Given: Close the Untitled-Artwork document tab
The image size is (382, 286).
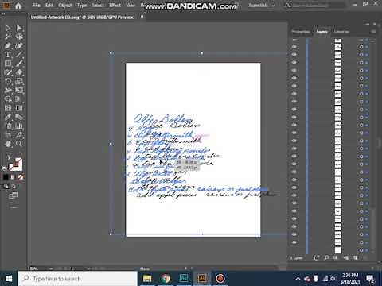Looking at the screenshot, I should click(x=142, y=17).
